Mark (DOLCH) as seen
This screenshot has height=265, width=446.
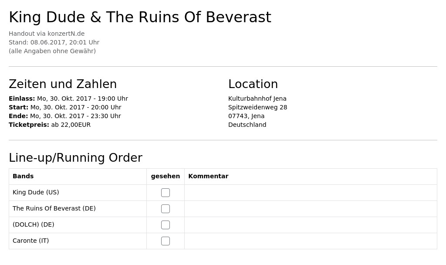point(165,225)
